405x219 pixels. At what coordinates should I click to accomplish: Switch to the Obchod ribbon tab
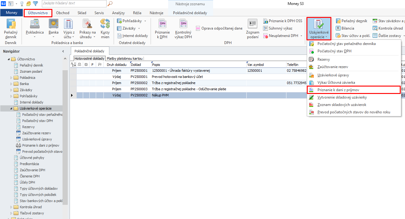point(63,13)
